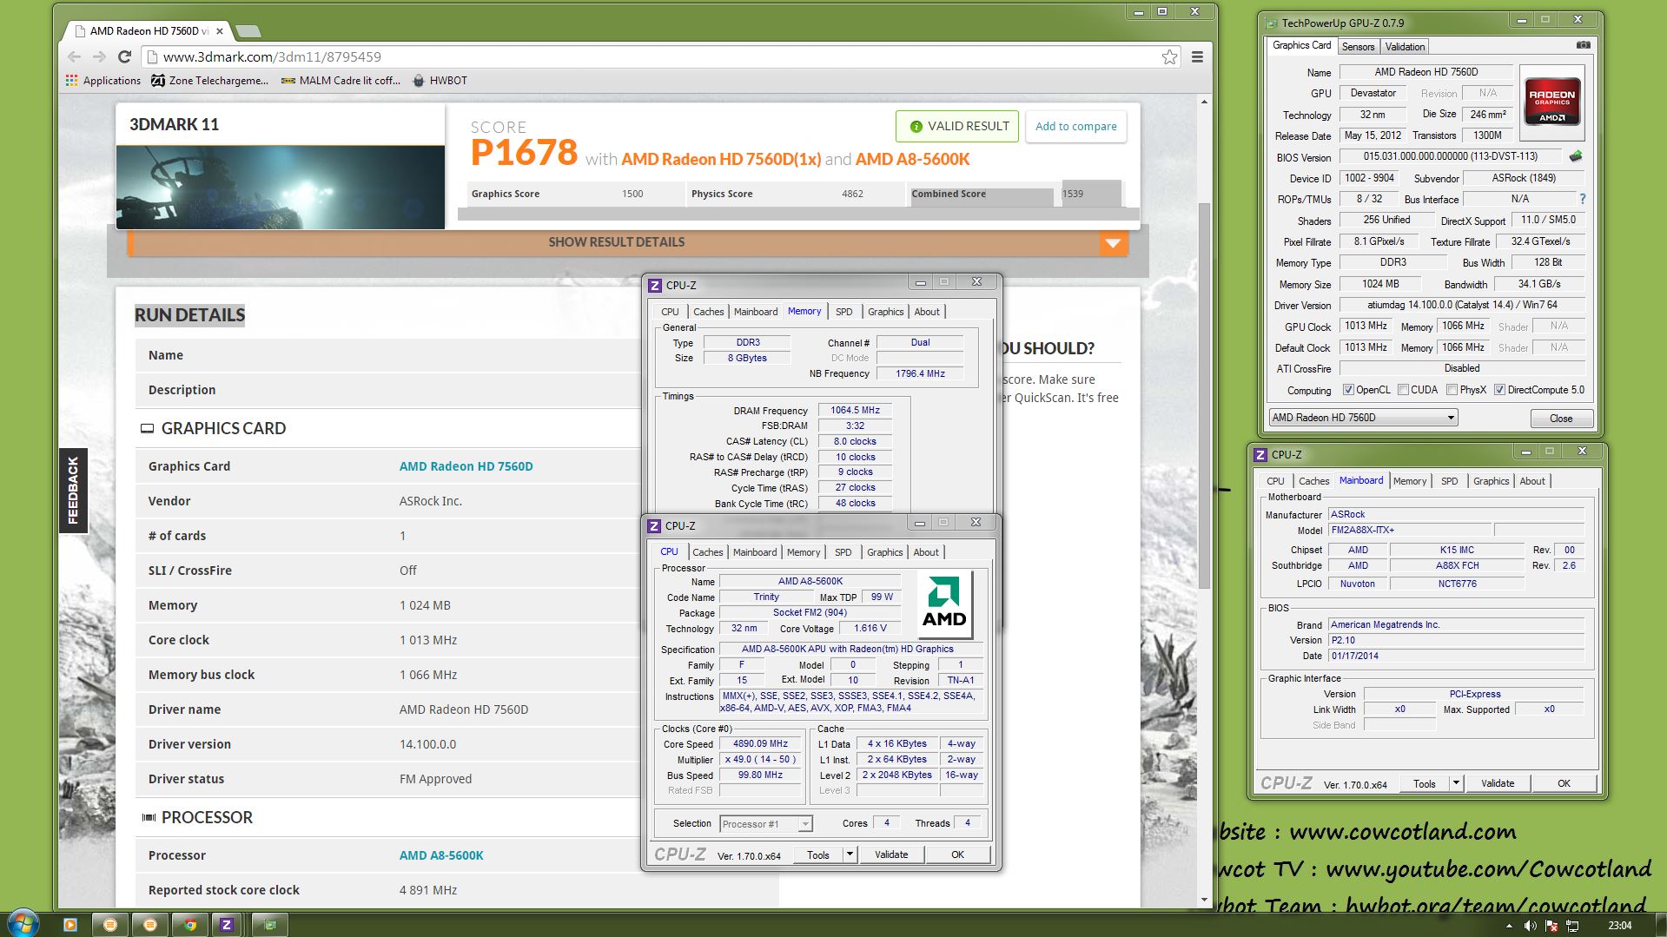Open the volume control in the system tray
Viewport: 1667px width, 937px height.
(x=1530, y=926)
